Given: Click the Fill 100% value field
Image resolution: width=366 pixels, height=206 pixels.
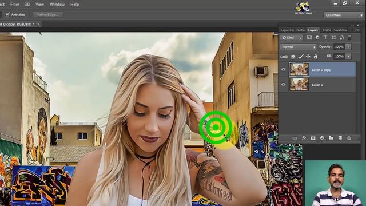Looking at the screenshot, I should [x=339, y=56].
